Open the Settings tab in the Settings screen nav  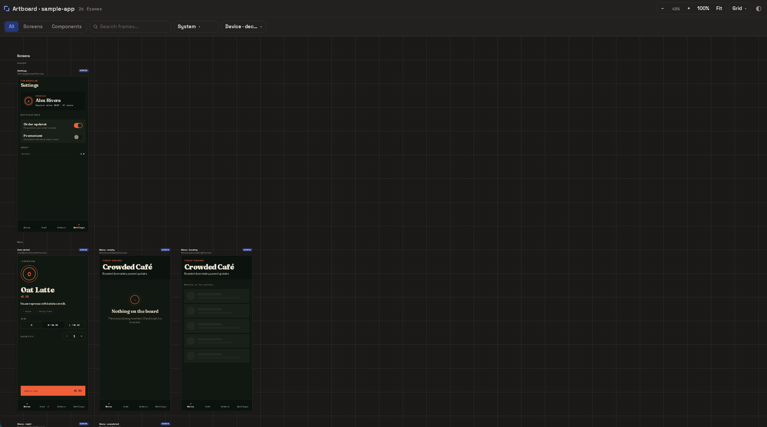click(x=79, y=227)
